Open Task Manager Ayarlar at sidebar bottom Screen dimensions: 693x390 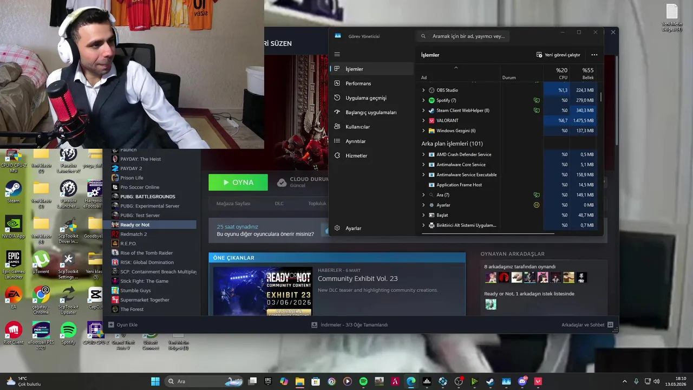coord(371,228)
